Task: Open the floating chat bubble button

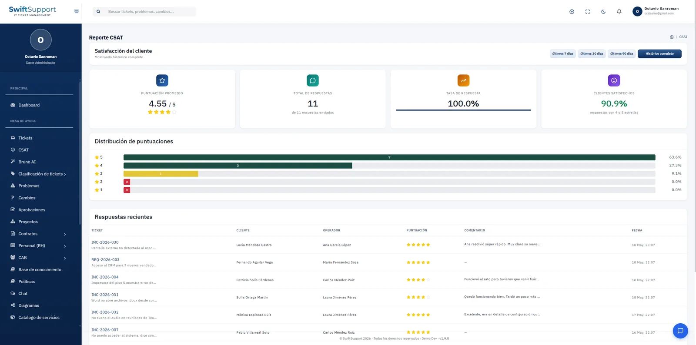Action: 680,331
